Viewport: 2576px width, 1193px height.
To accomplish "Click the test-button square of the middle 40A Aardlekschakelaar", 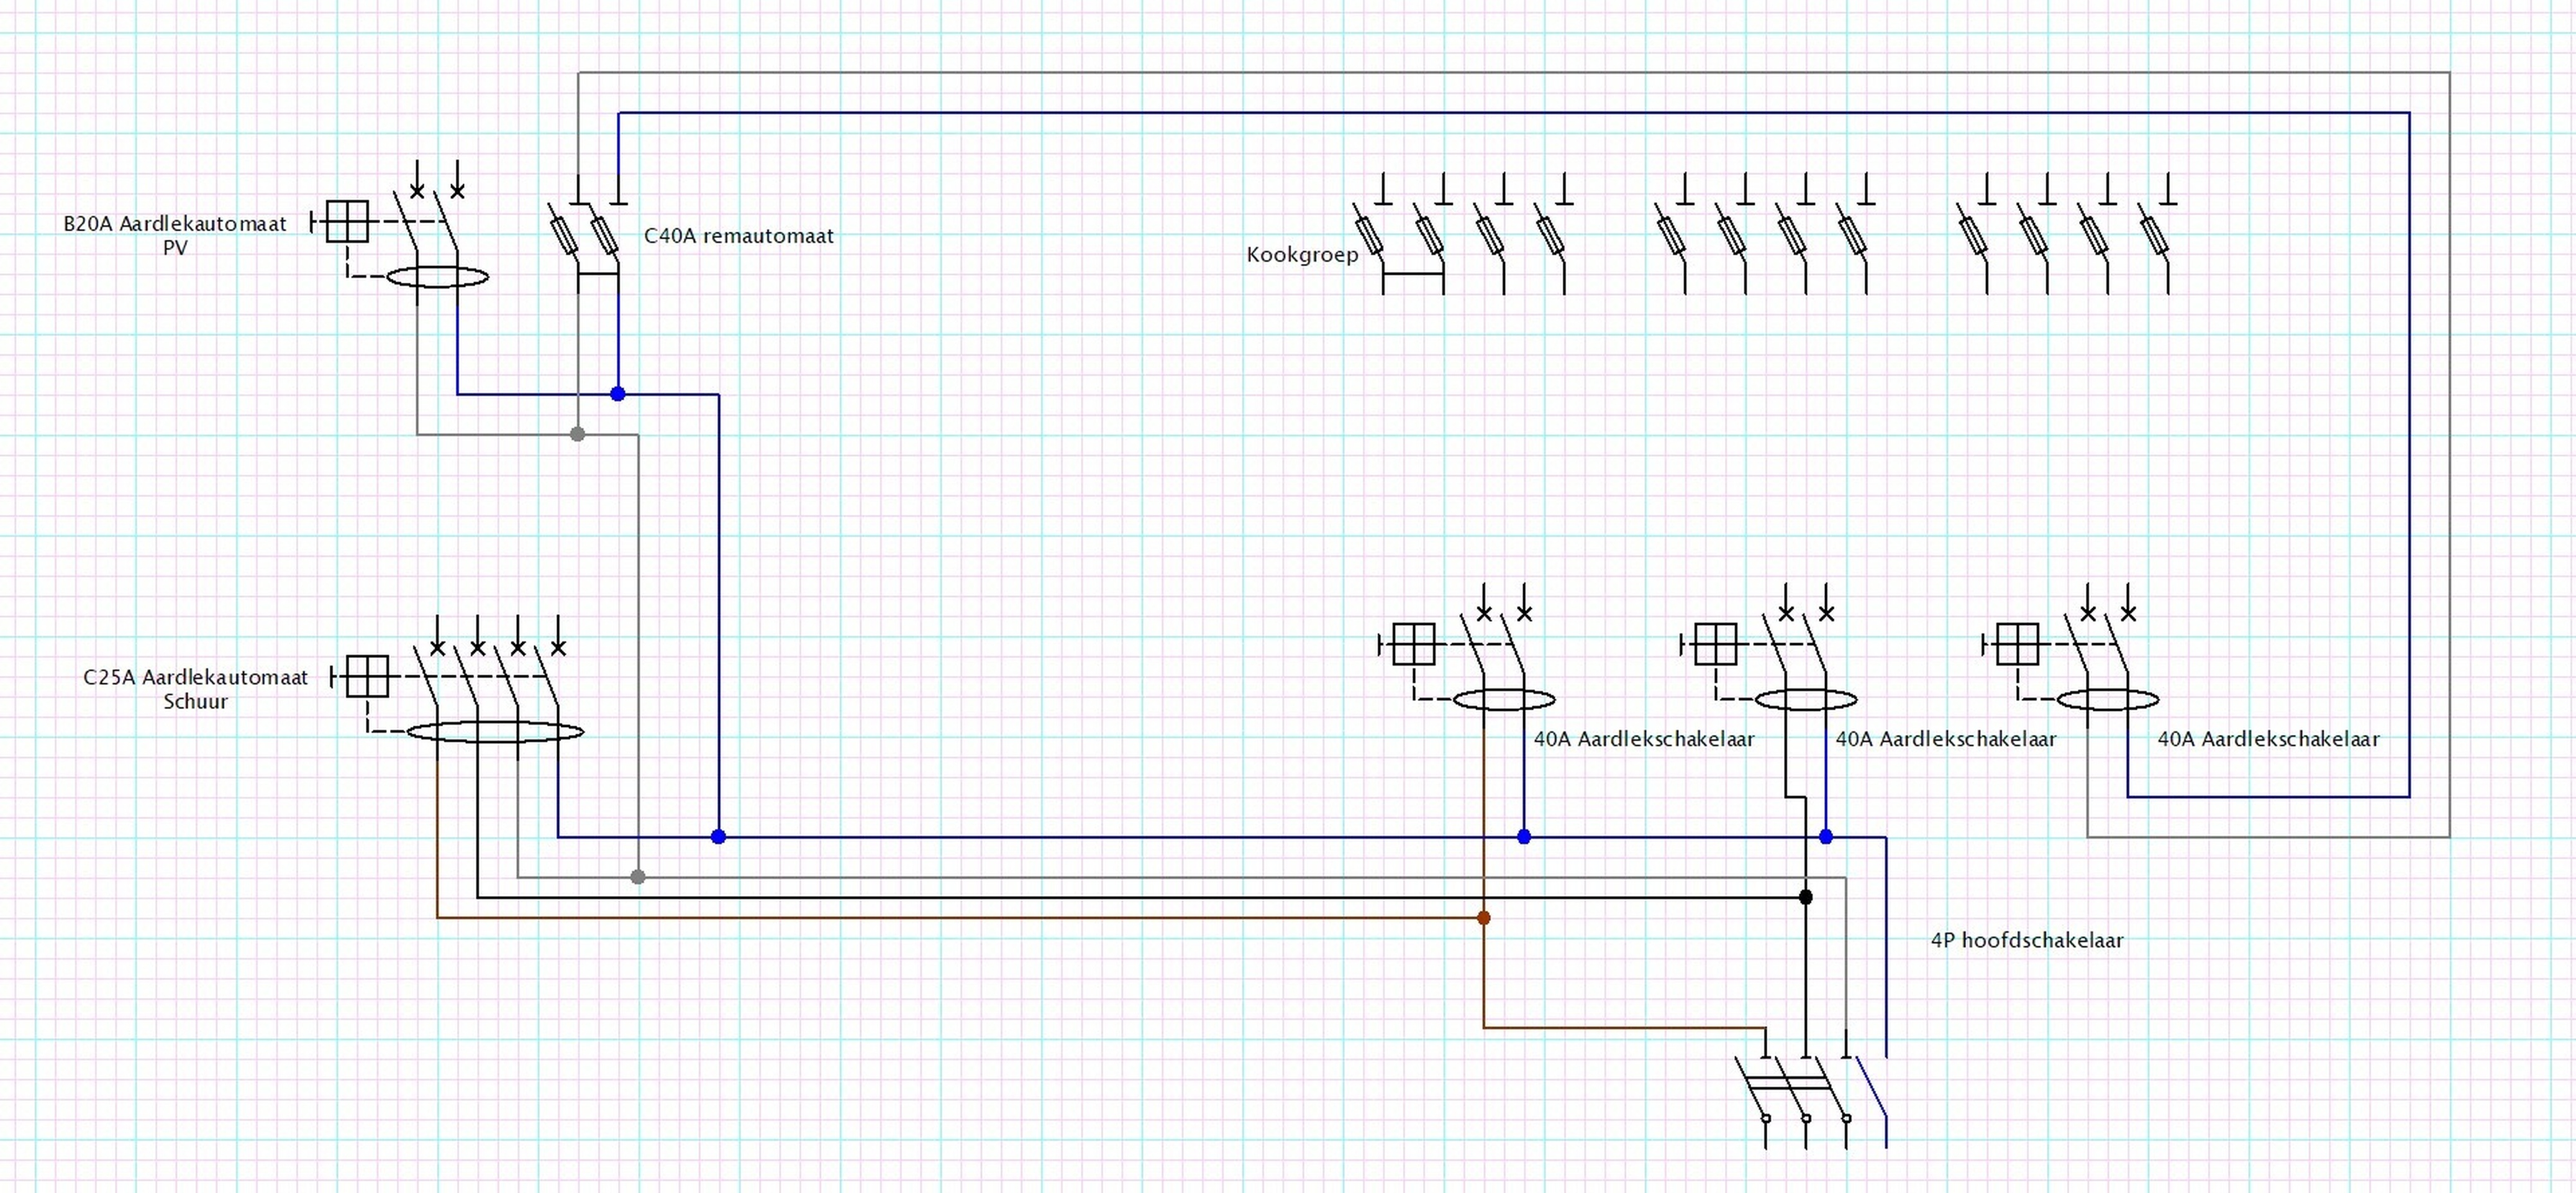I will [1715, 644].
